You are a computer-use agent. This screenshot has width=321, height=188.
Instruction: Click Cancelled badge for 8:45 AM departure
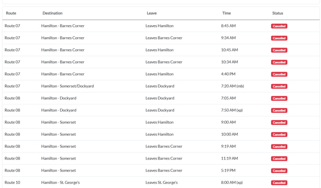coord(279,26)
